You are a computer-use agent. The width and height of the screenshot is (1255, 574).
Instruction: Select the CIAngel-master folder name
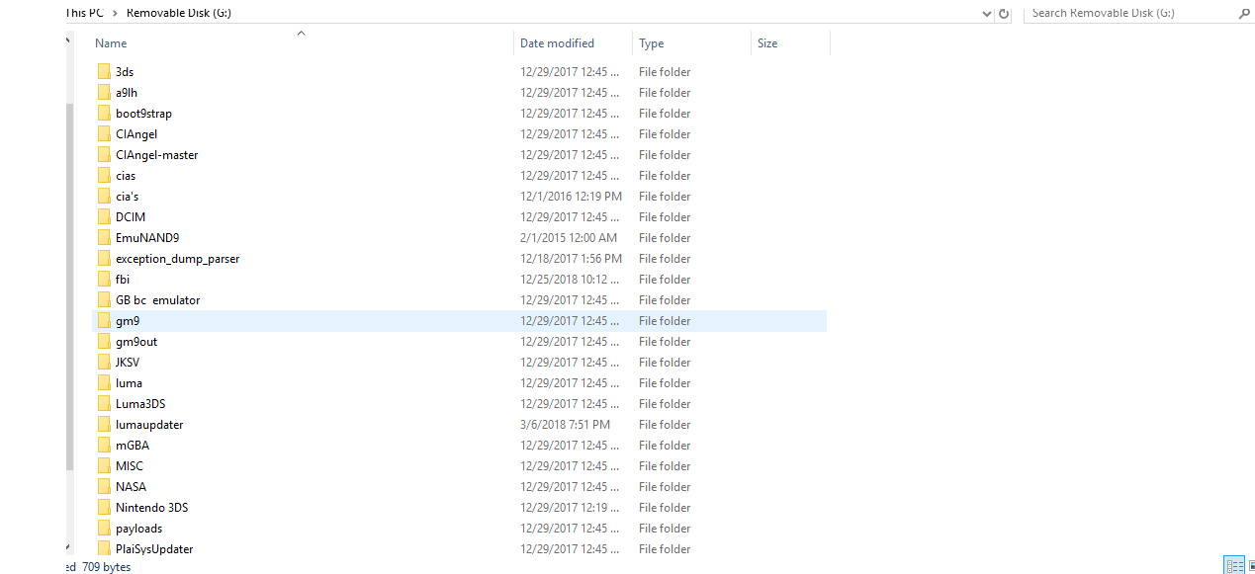pos(156,155)
